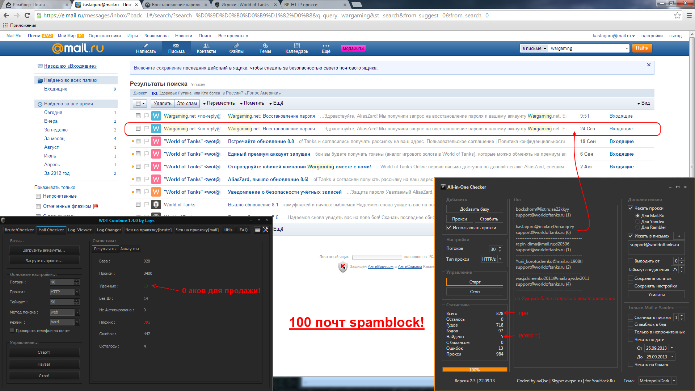Open the Файлы files icon

pos(236,46)
